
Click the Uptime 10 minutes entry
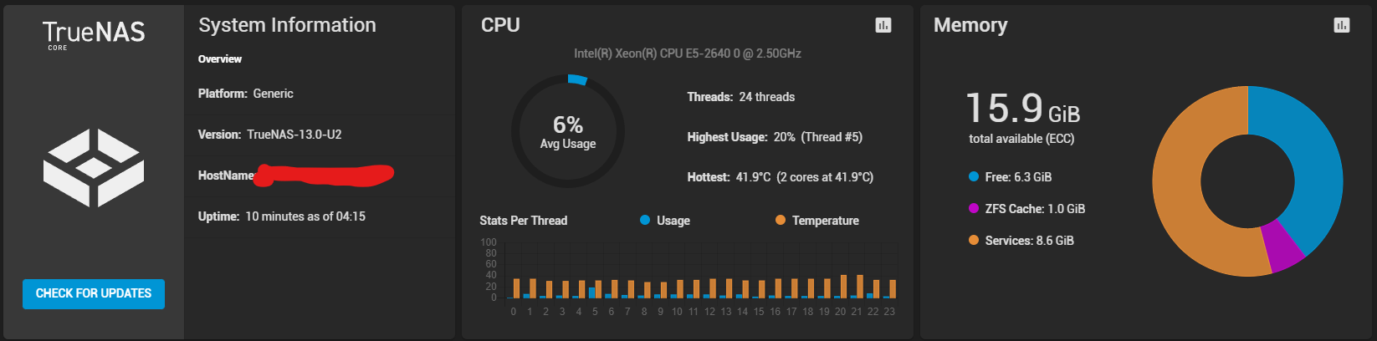282,216
